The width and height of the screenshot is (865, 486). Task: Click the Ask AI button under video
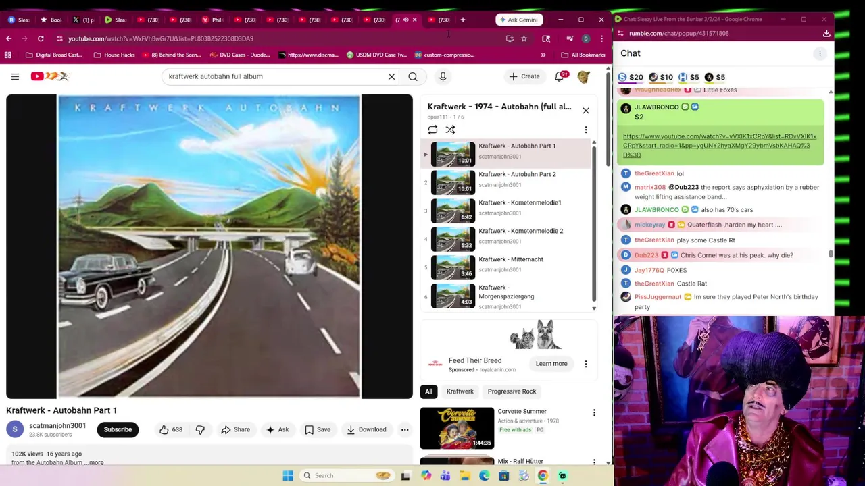pyautogui.click(x=277, y=429)
